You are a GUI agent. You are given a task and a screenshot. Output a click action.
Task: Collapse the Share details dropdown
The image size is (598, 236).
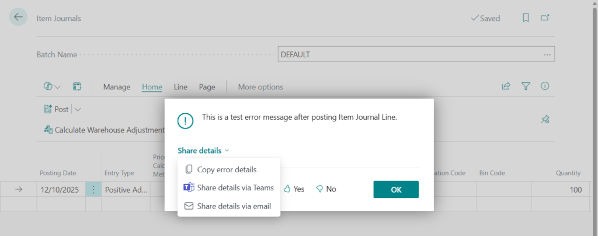click(203, 151)
